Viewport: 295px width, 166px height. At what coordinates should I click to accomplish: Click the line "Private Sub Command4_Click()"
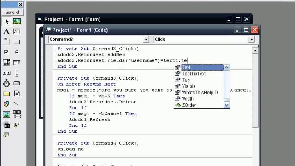click(x=98, y=143)
